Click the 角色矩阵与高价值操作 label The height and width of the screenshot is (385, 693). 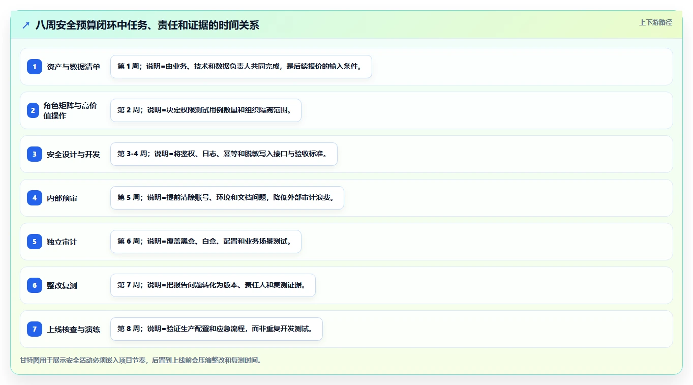70,110
